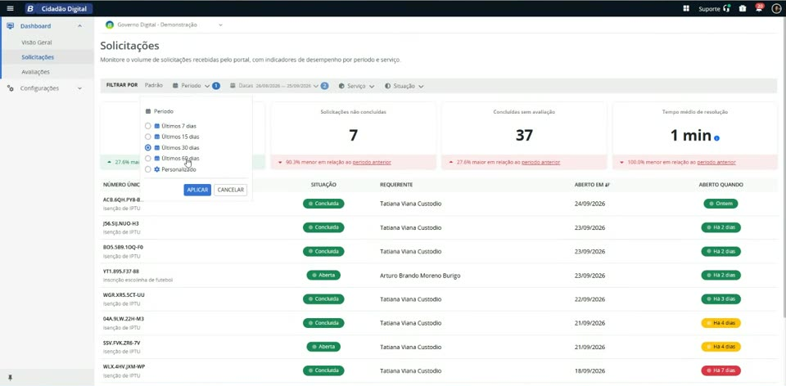Open Avaliações in sidebar
The height and width of the screenshot is (386, 786).
tap(35, 72)
